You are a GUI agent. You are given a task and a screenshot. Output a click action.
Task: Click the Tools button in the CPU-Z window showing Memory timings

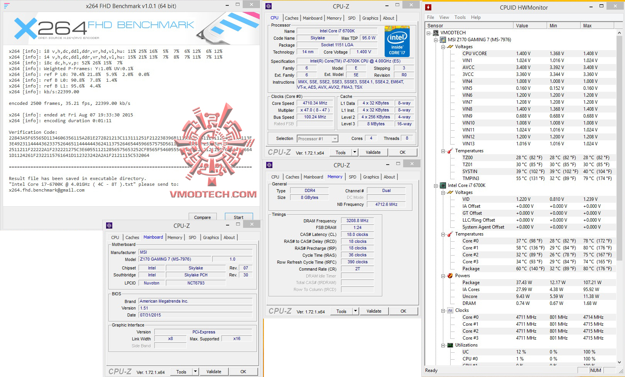pos(341,311)
